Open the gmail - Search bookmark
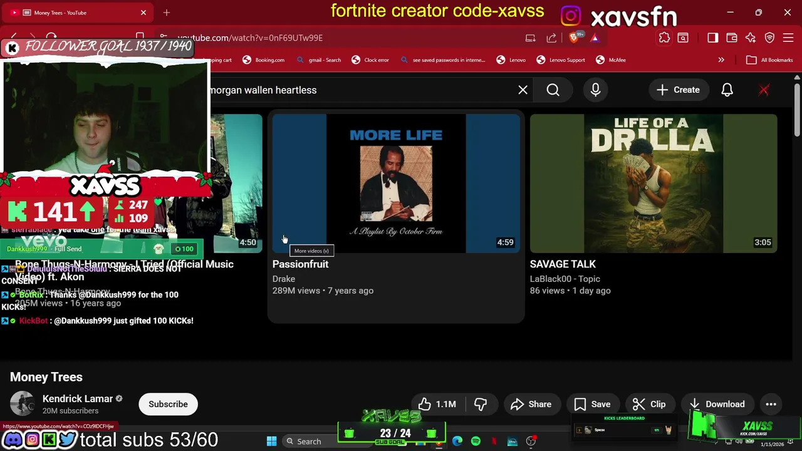 [319, 60]
